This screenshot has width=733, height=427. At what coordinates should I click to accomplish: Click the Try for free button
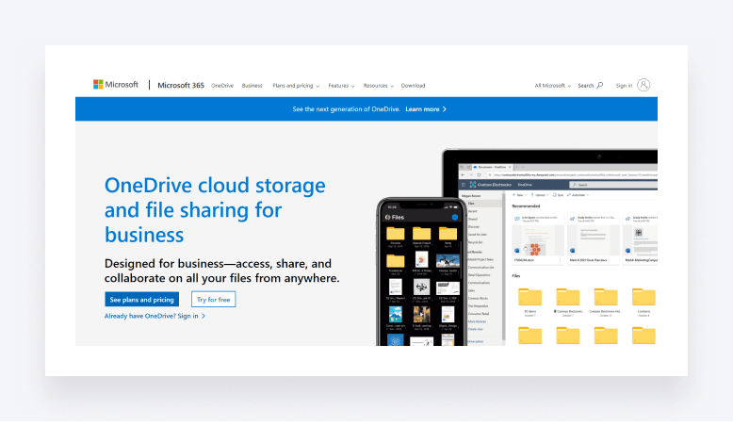(213, 300)
